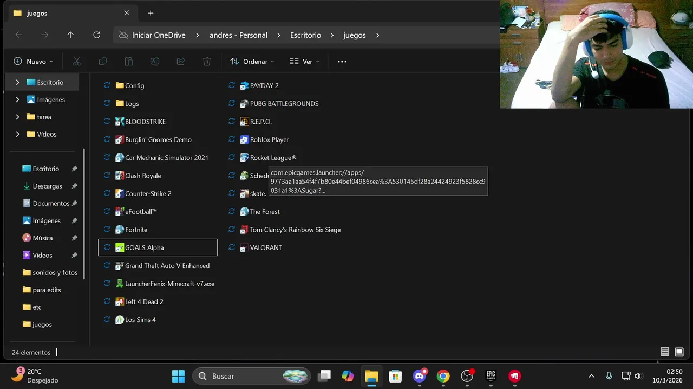Open Epic Games Launcher from taskbar
Screen dimensions: 693x389
point(491,376)
